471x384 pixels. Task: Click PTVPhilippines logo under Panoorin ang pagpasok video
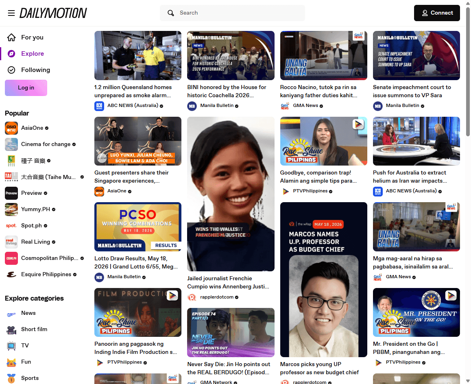[99, 363]
